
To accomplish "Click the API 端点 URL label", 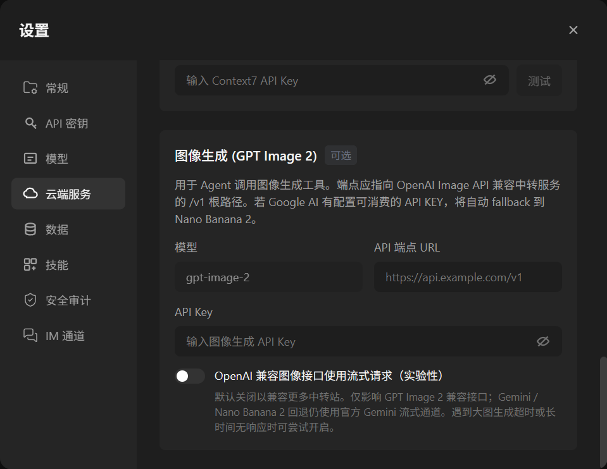I will tap(407, 247).
